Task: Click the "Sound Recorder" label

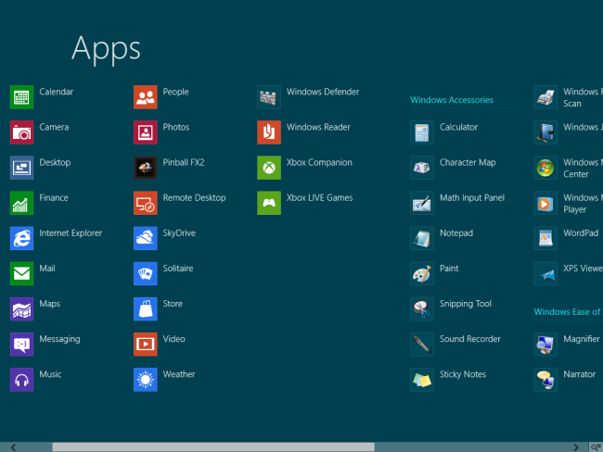Action: coord(470,339)
